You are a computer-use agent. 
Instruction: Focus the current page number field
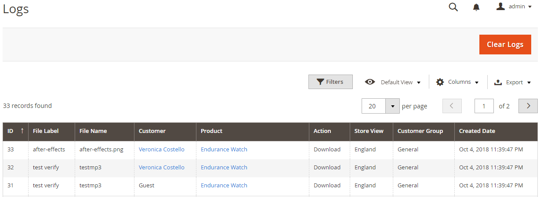[x=484, y=106]
